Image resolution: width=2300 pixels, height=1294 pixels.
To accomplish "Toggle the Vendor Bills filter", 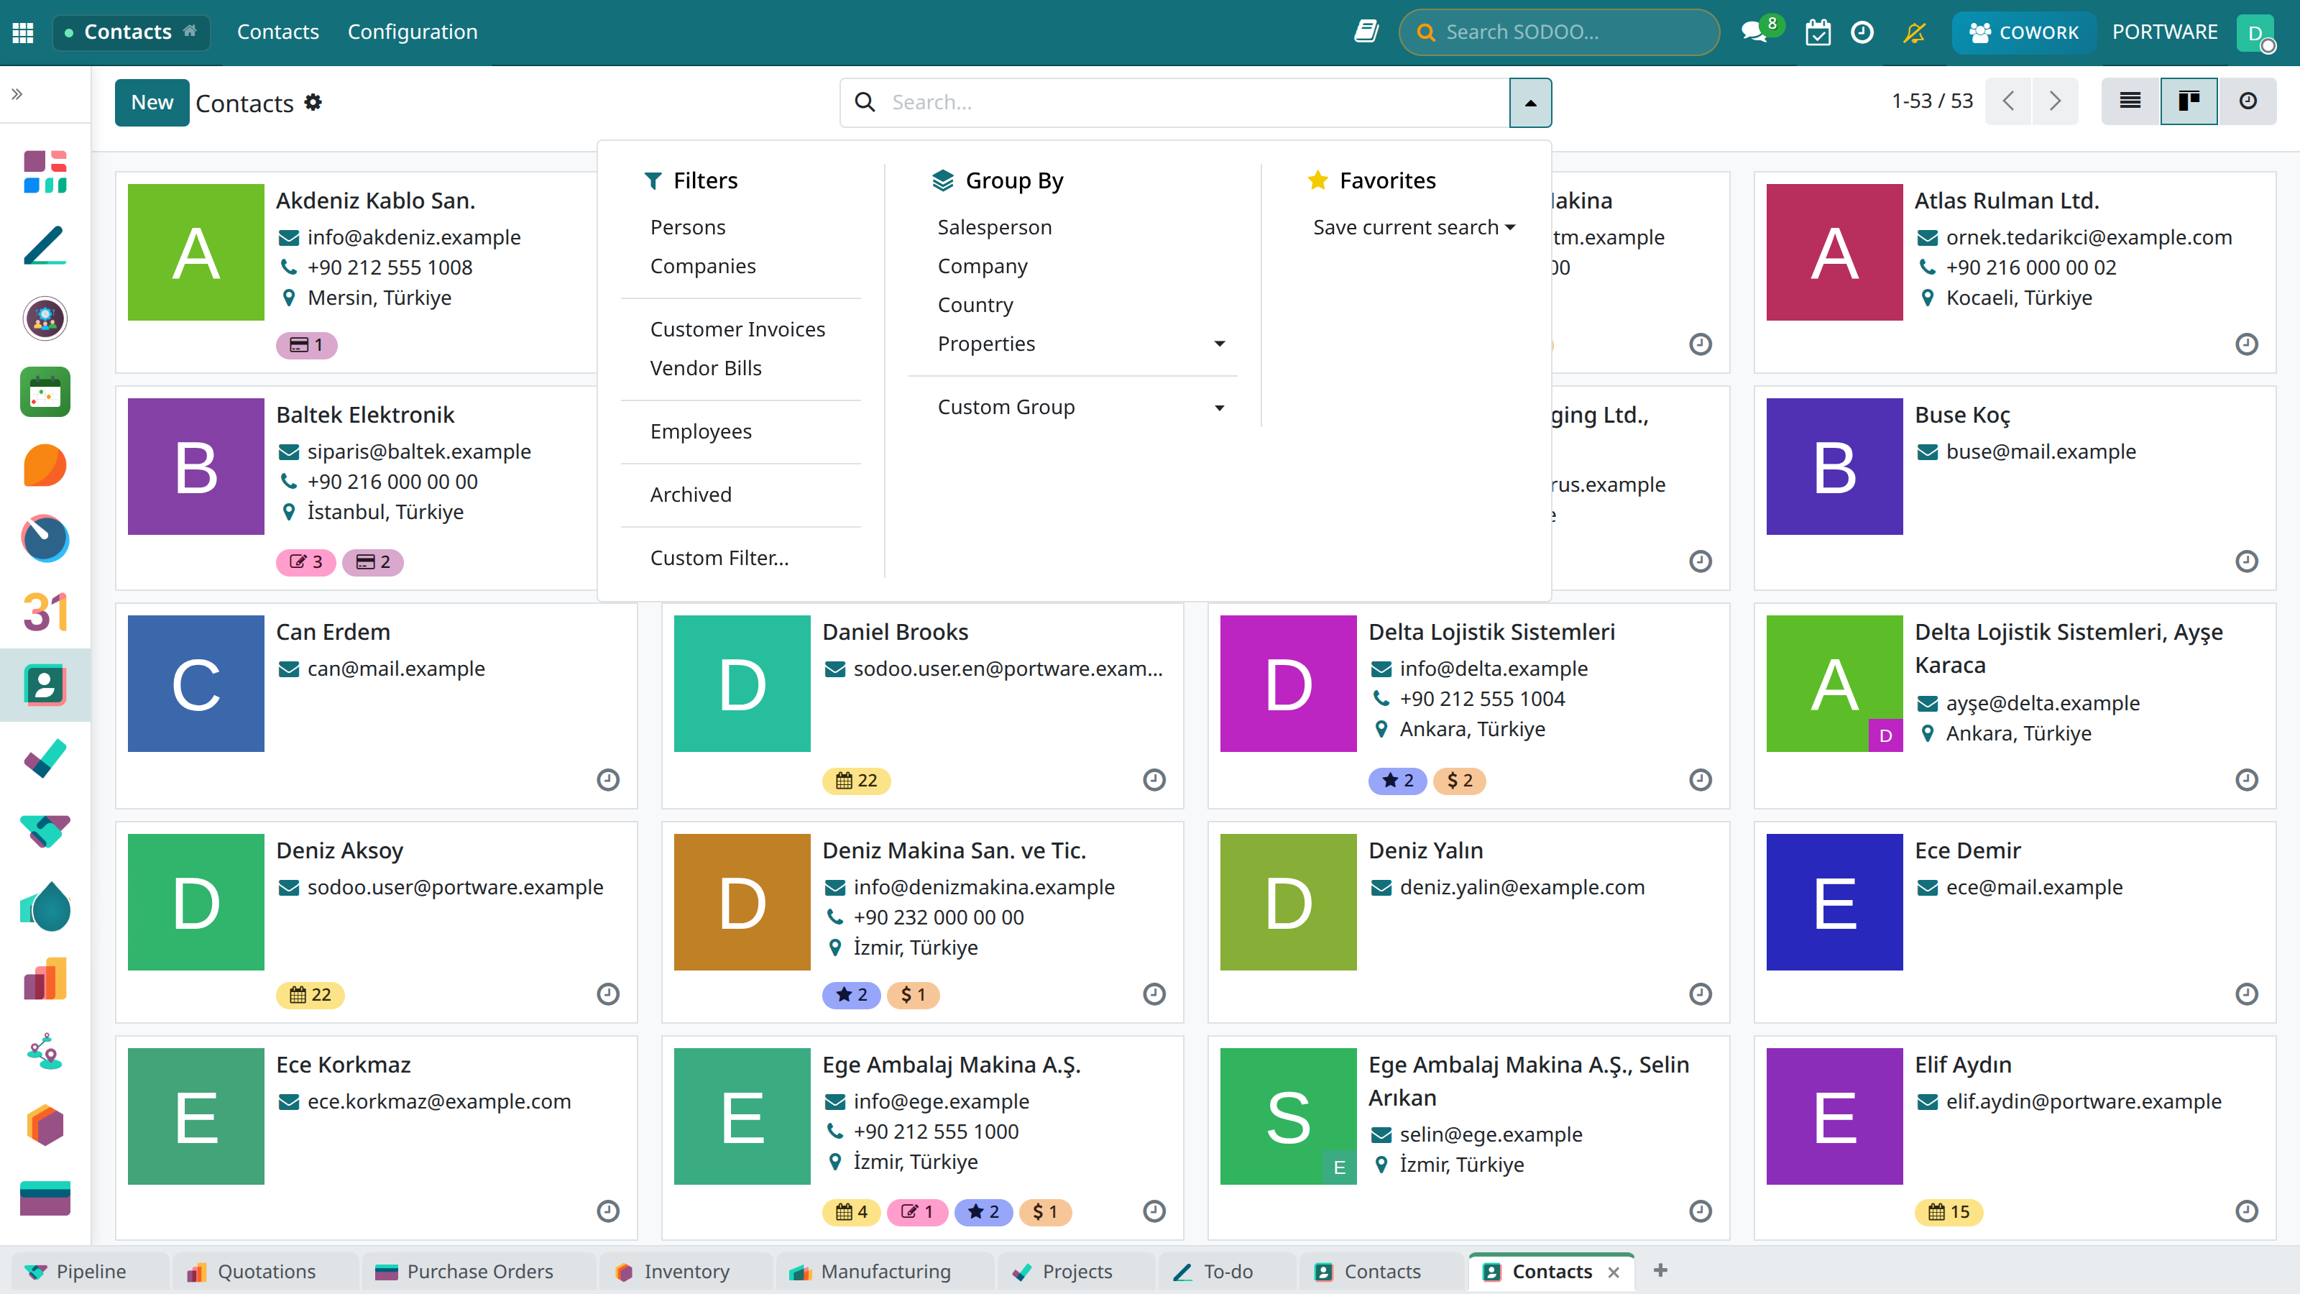I will click(x=705, y=368).
